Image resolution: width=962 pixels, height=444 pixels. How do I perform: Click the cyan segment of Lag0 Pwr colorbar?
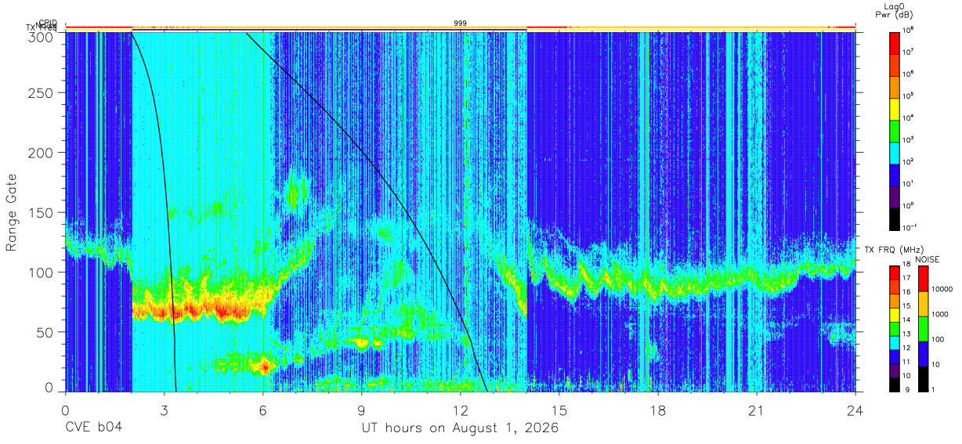[x=895, y=152]
